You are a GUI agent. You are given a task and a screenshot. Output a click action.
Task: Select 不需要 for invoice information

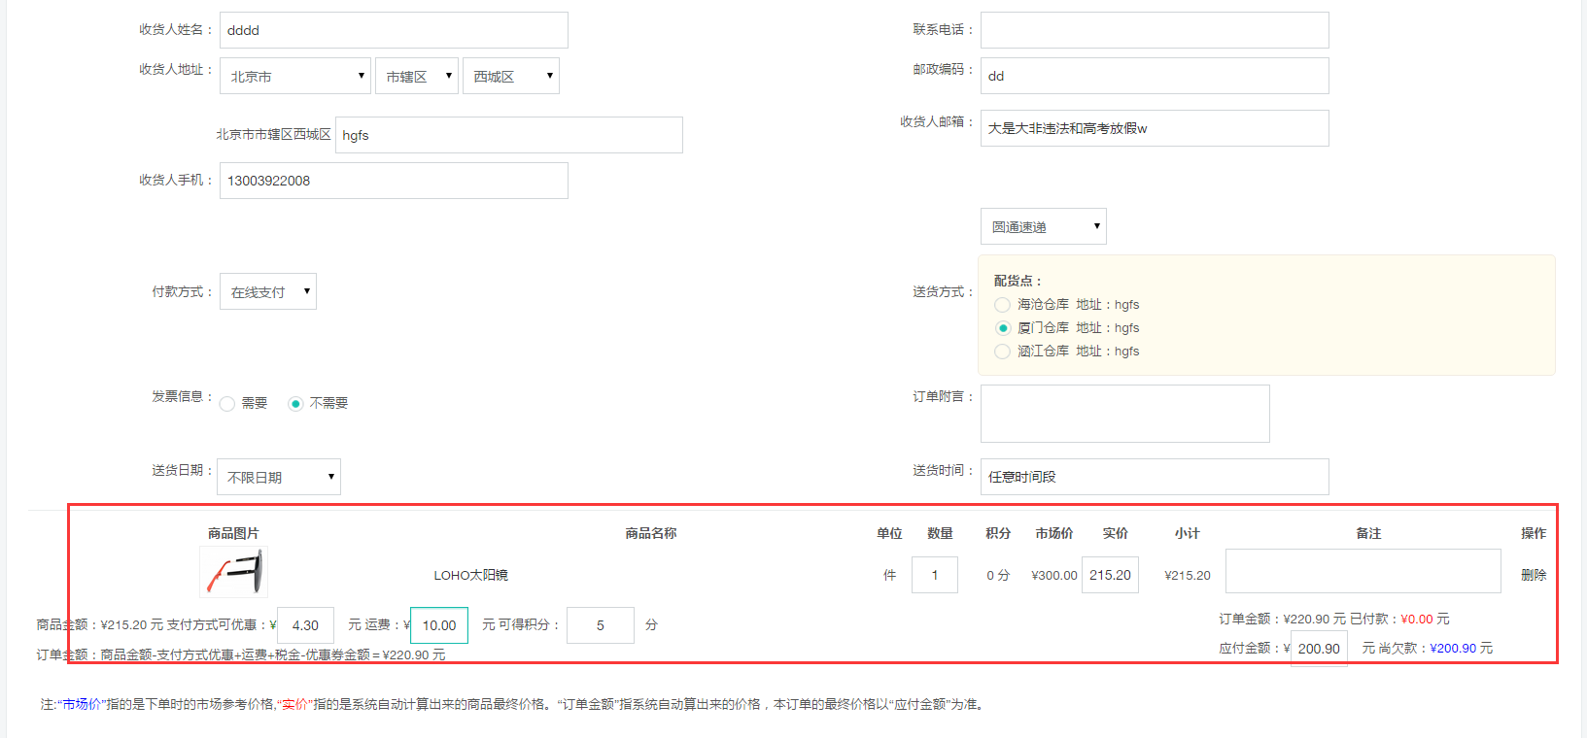click(x=295, y=404)
